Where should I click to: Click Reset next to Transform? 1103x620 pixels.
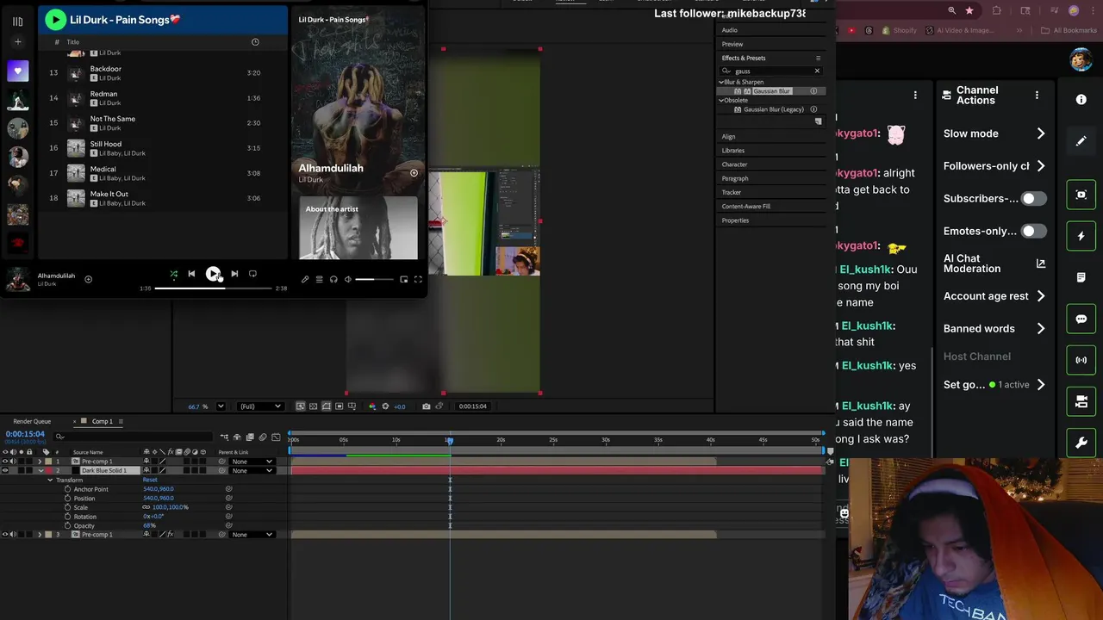[x=150, y=480]
